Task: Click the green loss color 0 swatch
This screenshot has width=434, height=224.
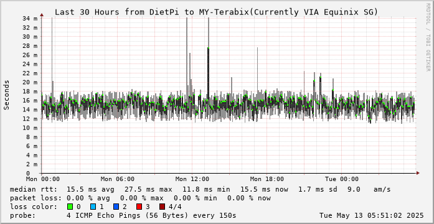Action: [x=70, y=207]
